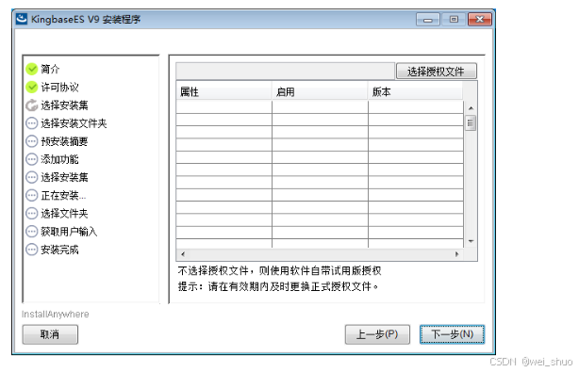This screenshot has height=372, width=579.
Task: Maximize the KingbaseES installer window
Action: click(x=454, y=19)
